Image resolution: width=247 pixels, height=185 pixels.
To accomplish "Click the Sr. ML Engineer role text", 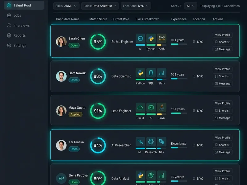I will tap(122, 42).
